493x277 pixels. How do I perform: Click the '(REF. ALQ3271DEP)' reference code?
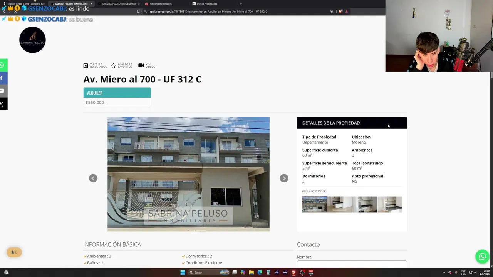pos(314,191)
